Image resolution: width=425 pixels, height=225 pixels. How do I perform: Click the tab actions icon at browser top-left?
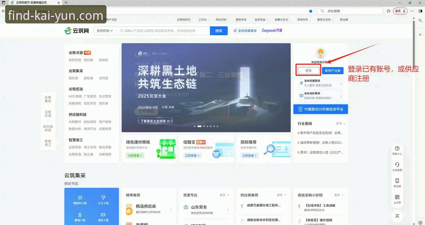[4, 3]
